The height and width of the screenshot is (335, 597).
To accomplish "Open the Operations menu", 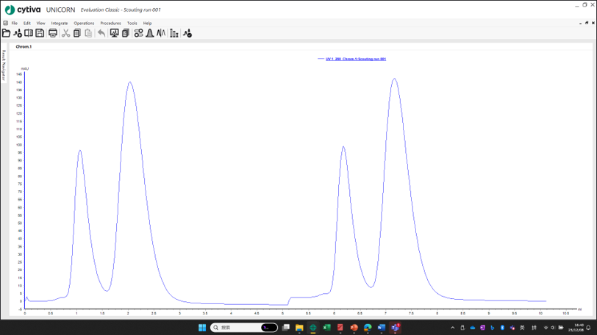I will pyautogui.click(x=84, y=23).
